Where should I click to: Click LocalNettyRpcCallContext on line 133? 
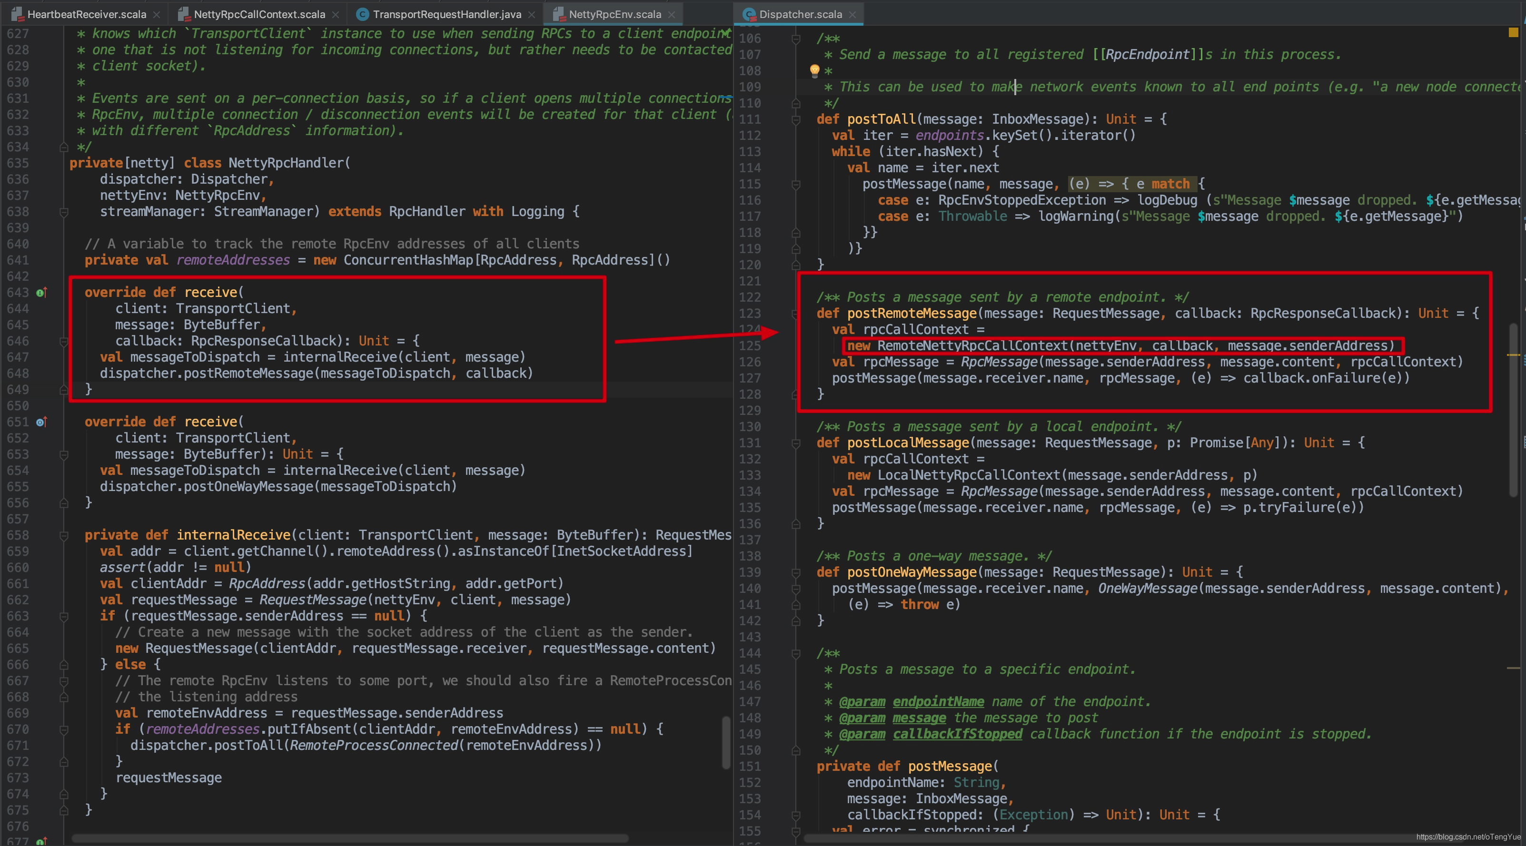pyautogui.click(x=969, y=475)
